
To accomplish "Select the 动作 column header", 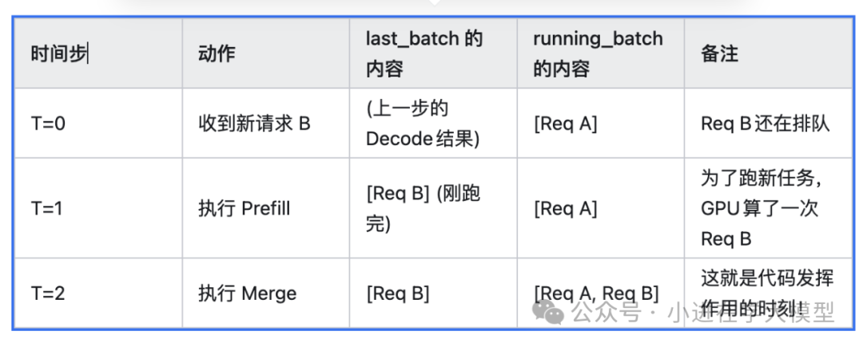I will click(216, 54).
